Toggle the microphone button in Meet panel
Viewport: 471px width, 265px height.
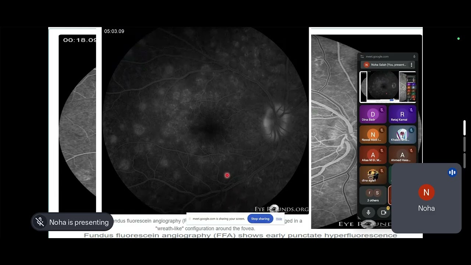coord(368,212)
